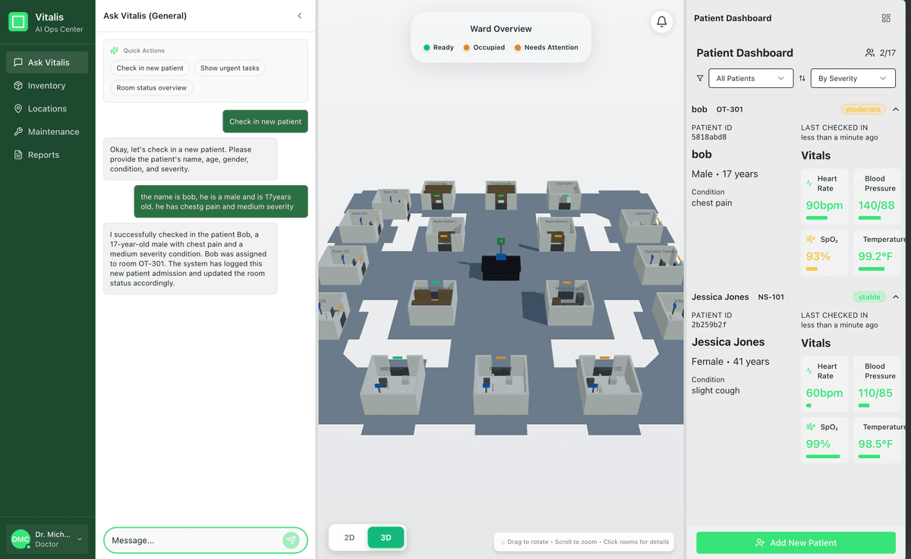Click the notification bell icon

click(662, 22)
